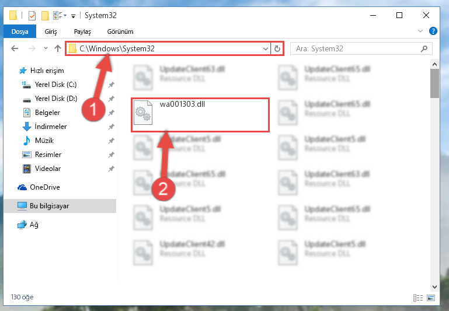Click the Properties checkmark quick access icon

[x=32, y=15]
